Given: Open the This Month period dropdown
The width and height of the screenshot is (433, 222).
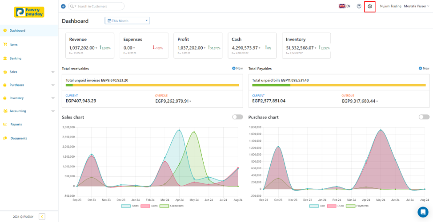Looking at the screenshot, I should [x=127, y=21].
